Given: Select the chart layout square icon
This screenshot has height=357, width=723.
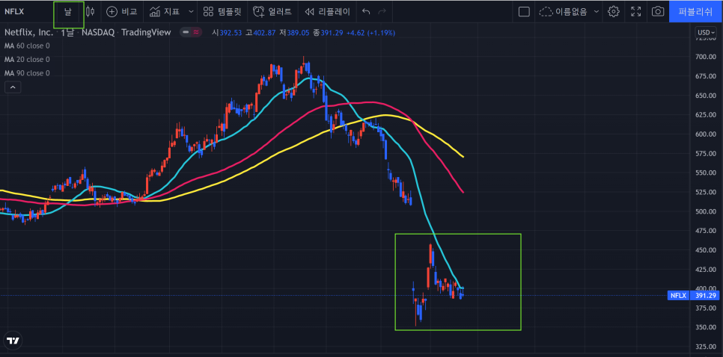Looking at the screenshot, I should [524, 12].
